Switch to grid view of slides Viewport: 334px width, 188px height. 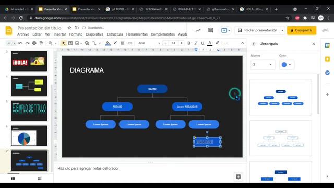click(x=40, y=179)
